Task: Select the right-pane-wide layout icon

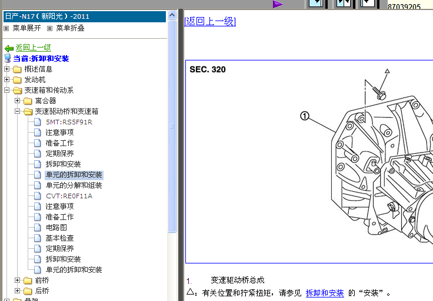Action: 368,4
